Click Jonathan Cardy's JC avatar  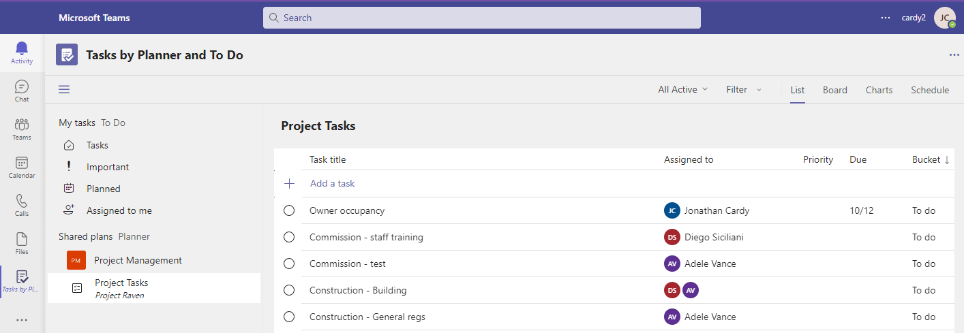(x=672, y=210)
